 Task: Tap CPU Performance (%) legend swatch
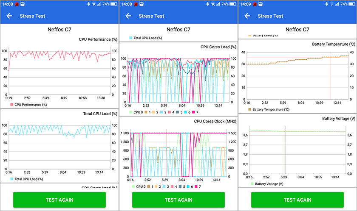point(11,105)
